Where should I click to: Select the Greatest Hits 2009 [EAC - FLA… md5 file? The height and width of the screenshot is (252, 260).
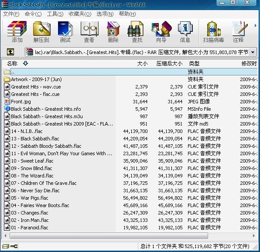(x=62, y=124)
